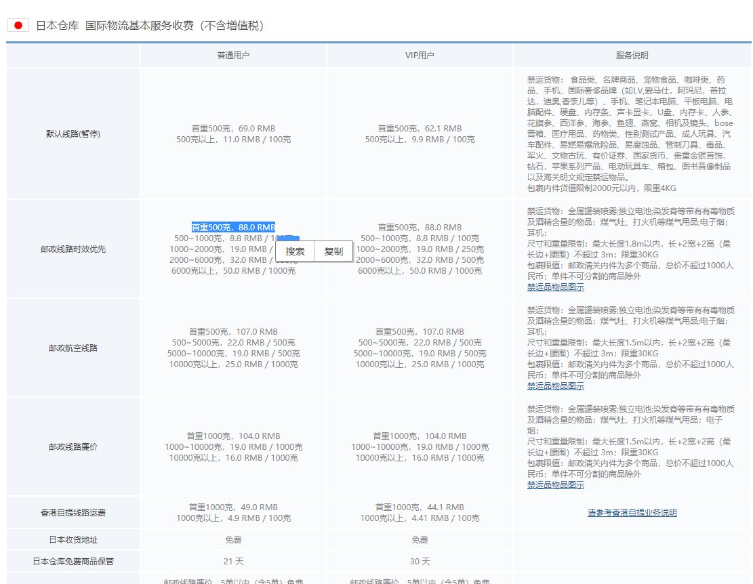Click the 邮政航空线路 row label
Image resolution: width=753 pixels, height=584 pixels.
pyautogui.click(x=72, y=348)
